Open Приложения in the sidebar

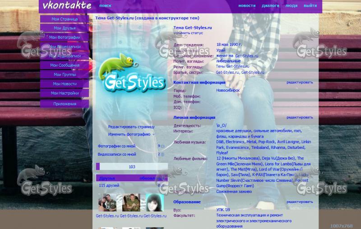65,104
